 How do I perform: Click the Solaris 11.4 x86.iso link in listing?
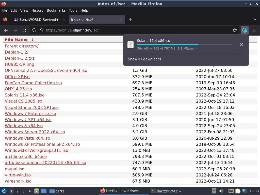[25, 95]
